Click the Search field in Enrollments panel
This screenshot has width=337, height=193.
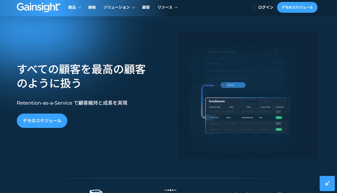point(249,101)
